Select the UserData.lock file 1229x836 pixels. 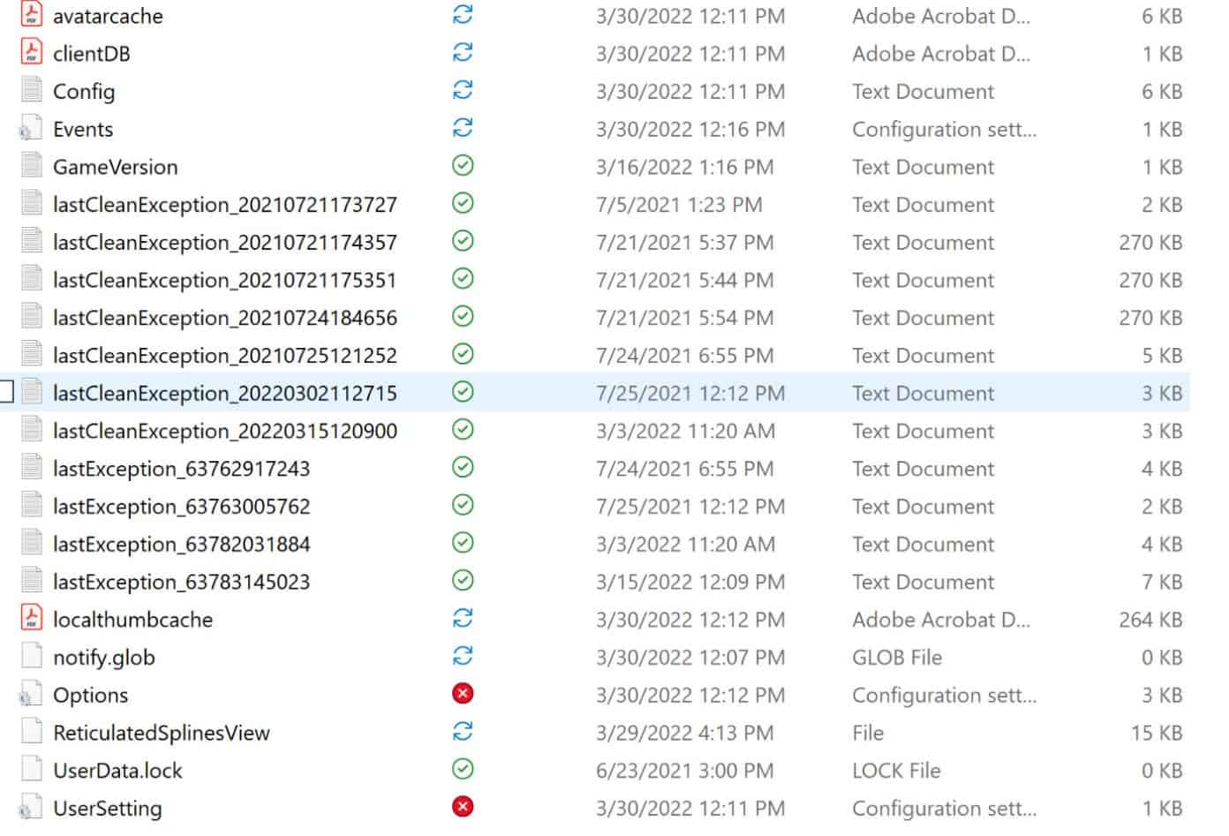117,771
